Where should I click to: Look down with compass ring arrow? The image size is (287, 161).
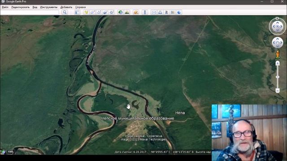(x=278, y=30)
